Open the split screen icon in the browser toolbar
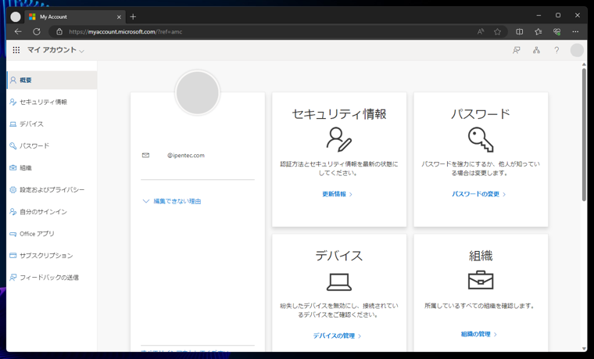The image size is (594, 359). [x=520, y=32]
